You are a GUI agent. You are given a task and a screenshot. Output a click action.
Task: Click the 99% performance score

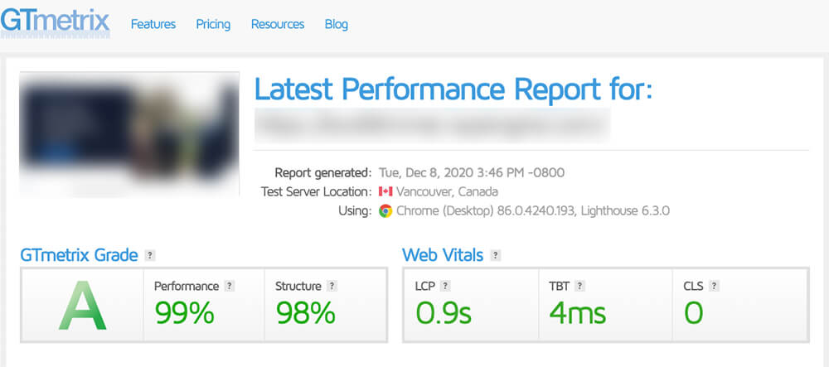pos(185,312)
